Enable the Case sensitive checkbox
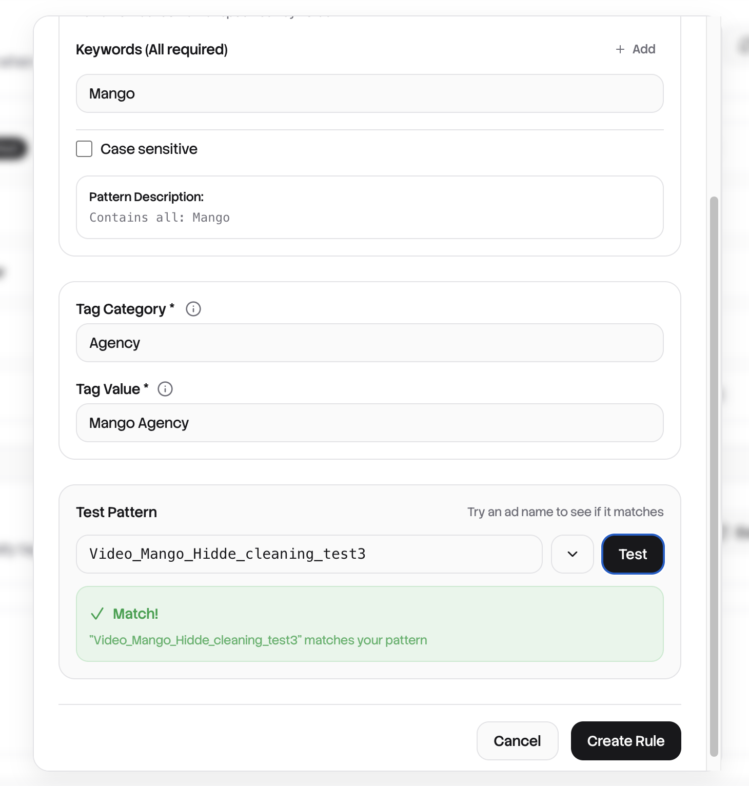This screenshot has height=786, width=749. [x=84, y=149]
